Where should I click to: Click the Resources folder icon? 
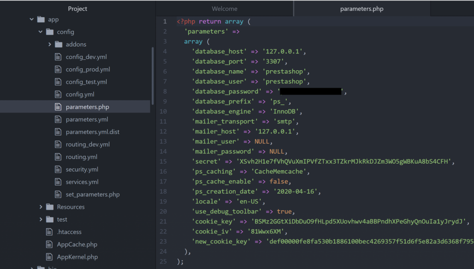coord(50,207)
